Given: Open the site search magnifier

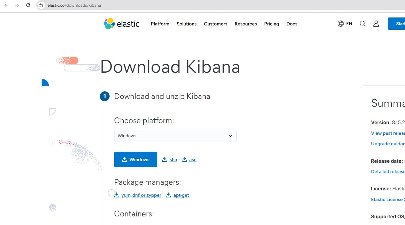Looking at the screenshot, I should pyautogui.click(x=363, y=24).
